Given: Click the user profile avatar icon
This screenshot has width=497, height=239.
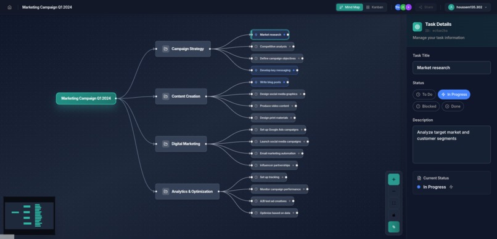Looking at the screenshot, I should (x=451, y=7).
